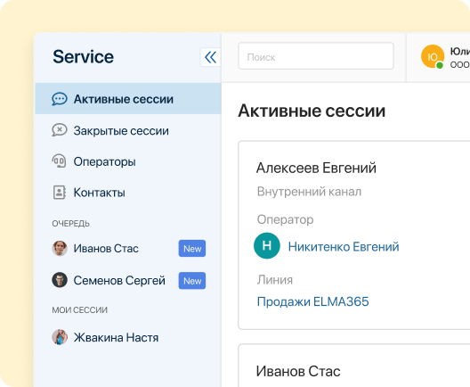Click the teal Н operator avatar
Viewport: 470px width, 387px height.
click(267, 245)
